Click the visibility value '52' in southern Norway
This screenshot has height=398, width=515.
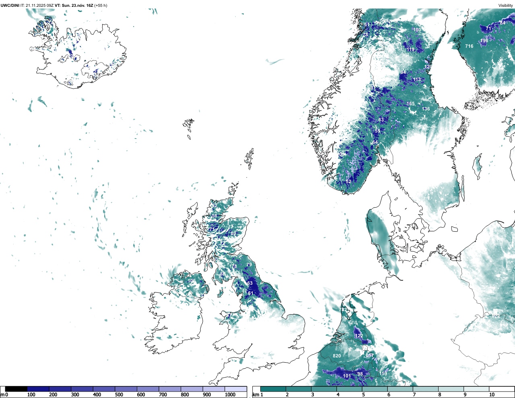pos(348,182)
